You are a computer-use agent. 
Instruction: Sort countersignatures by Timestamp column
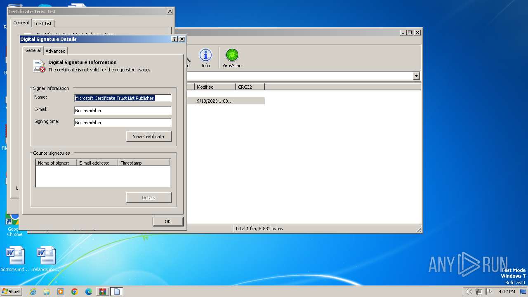pos(144,163)
